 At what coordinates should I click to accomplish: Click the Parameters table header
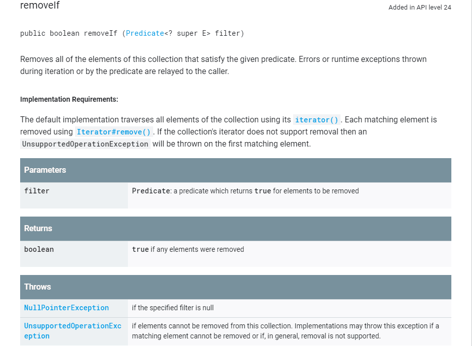coord(236,170)
